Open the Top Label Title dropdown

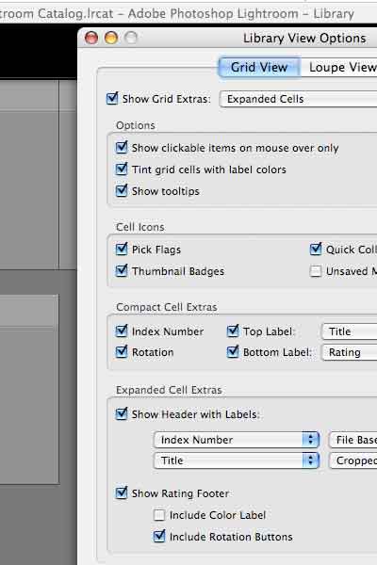point(349,331)
